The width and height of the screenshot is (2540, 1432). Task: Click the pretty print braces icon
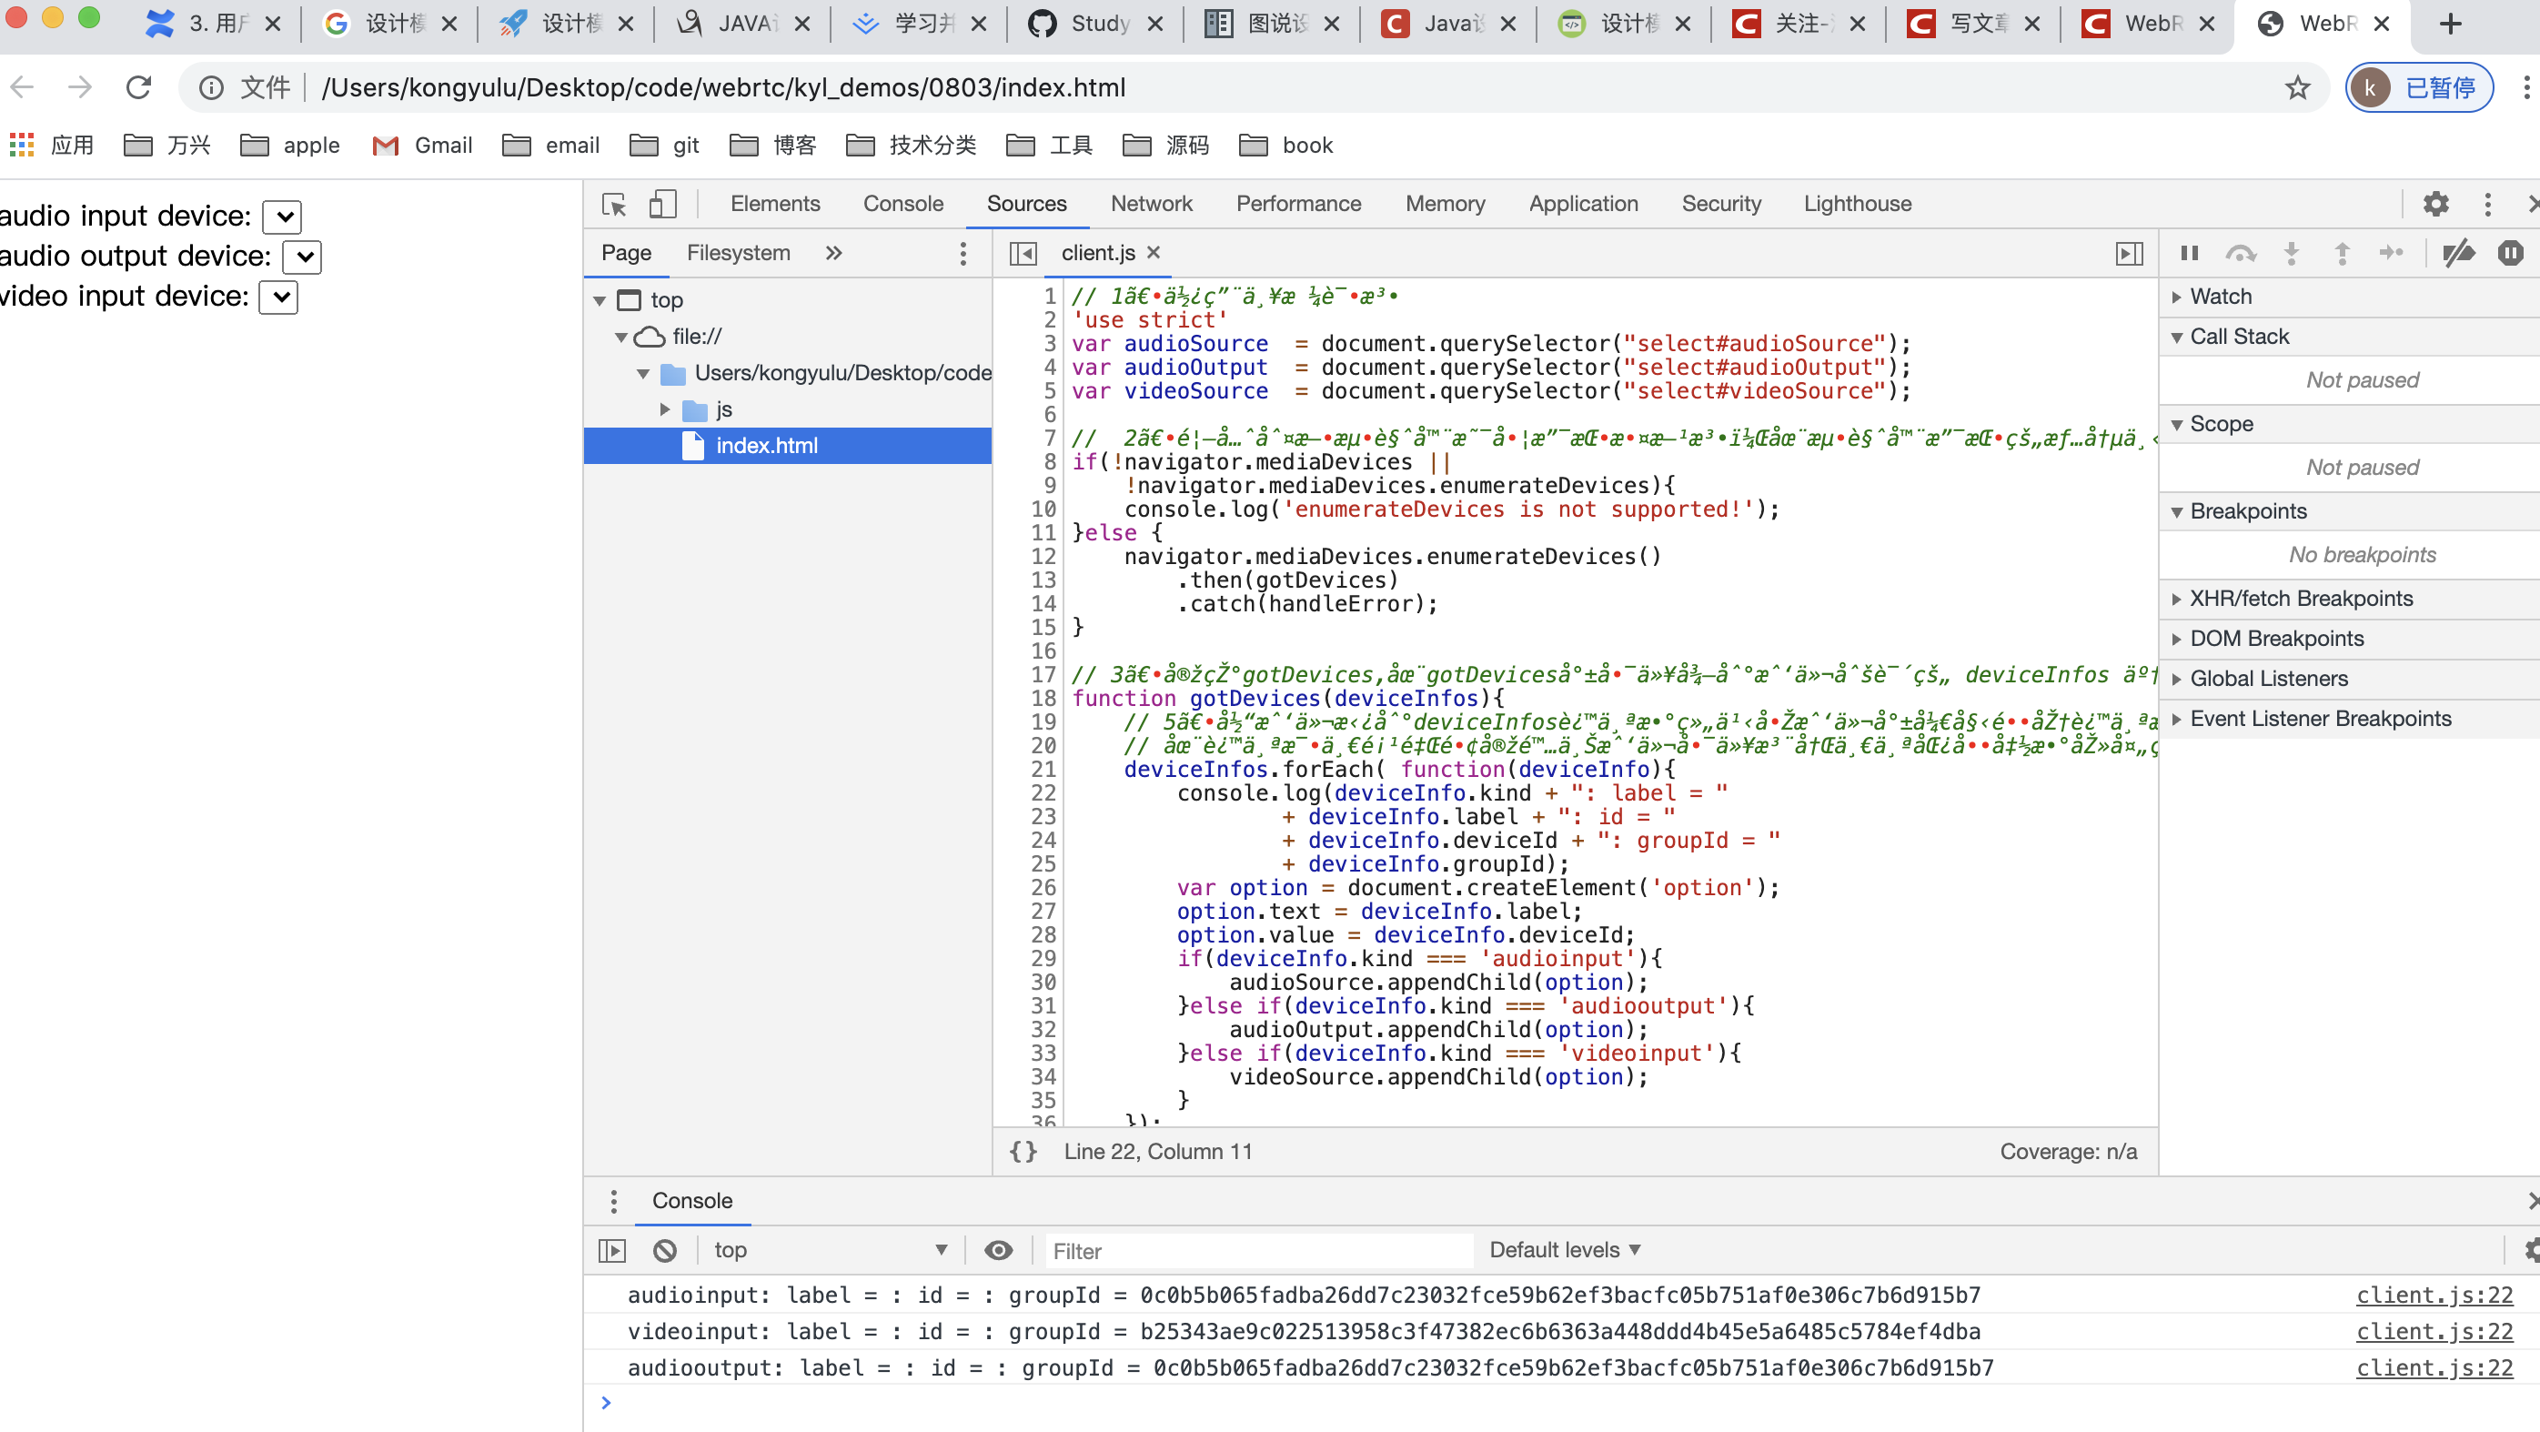point(1023,1151)
